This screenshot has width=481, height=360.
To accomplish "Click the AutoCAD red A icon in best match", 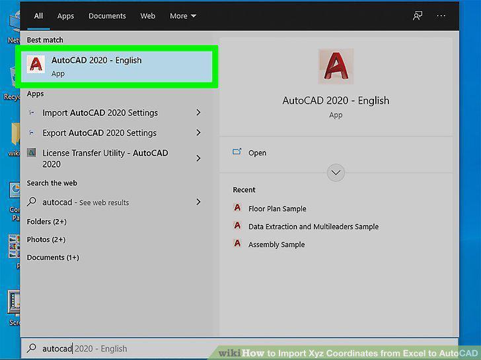I will click(36, 65).
